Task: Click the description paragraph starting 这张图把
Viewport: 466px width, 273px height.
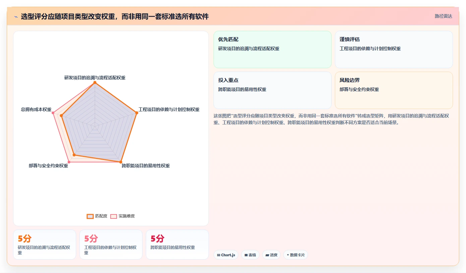Action: 331,119
